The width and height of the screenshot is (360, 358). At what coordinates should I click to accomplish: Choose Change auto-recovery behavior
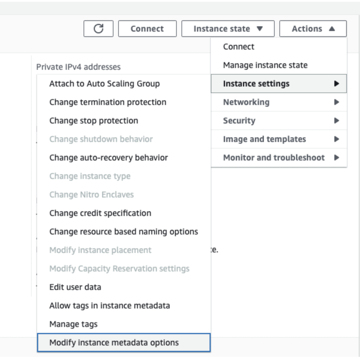pyautogui.click(x=124, y=158)
